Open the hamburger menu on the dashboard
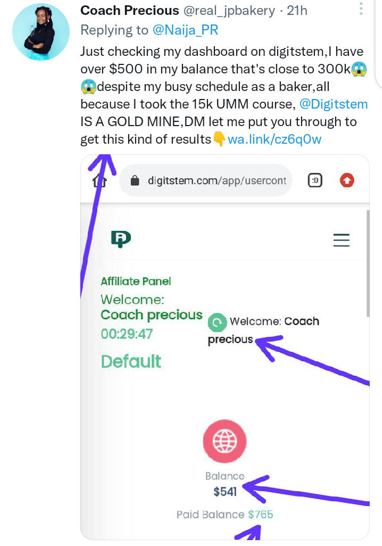This screenshot has height=546, width=382. (x=341, y=240)
